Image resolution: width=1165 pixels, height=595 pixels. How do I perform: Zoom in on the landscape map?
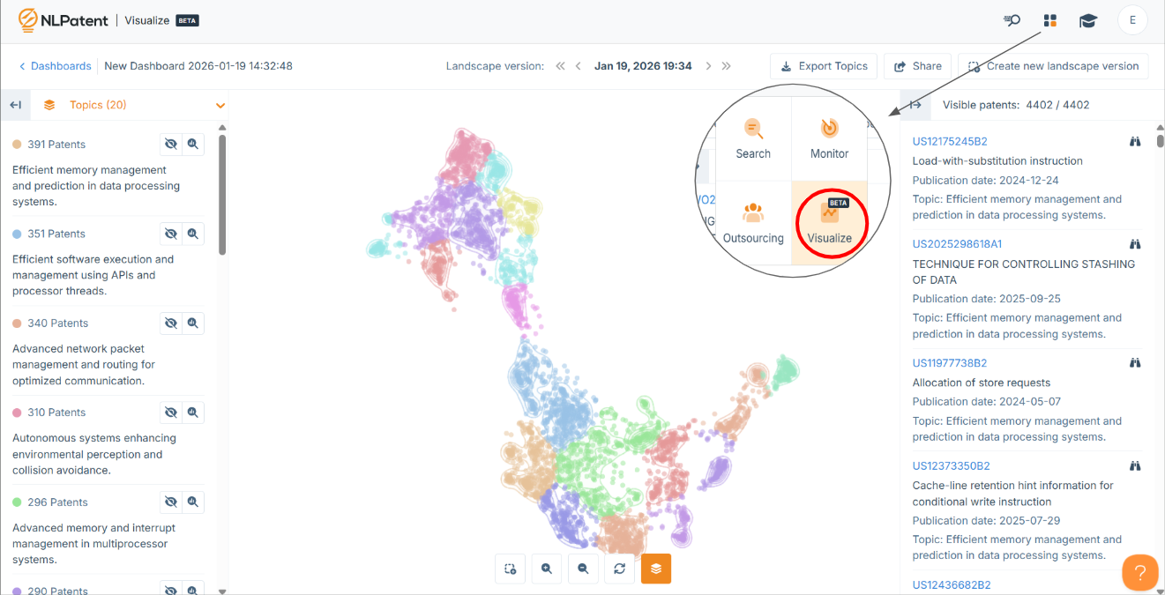[x=547, y=569]
